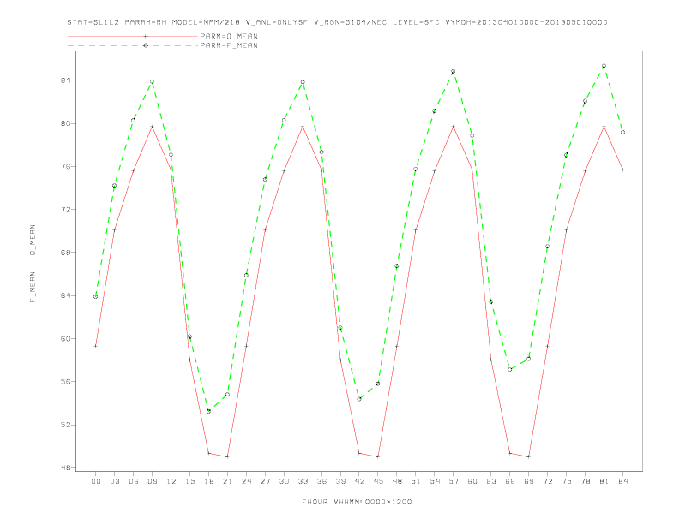
Task: Click x-axis tick label 27
Action: [x=265, y=481]
